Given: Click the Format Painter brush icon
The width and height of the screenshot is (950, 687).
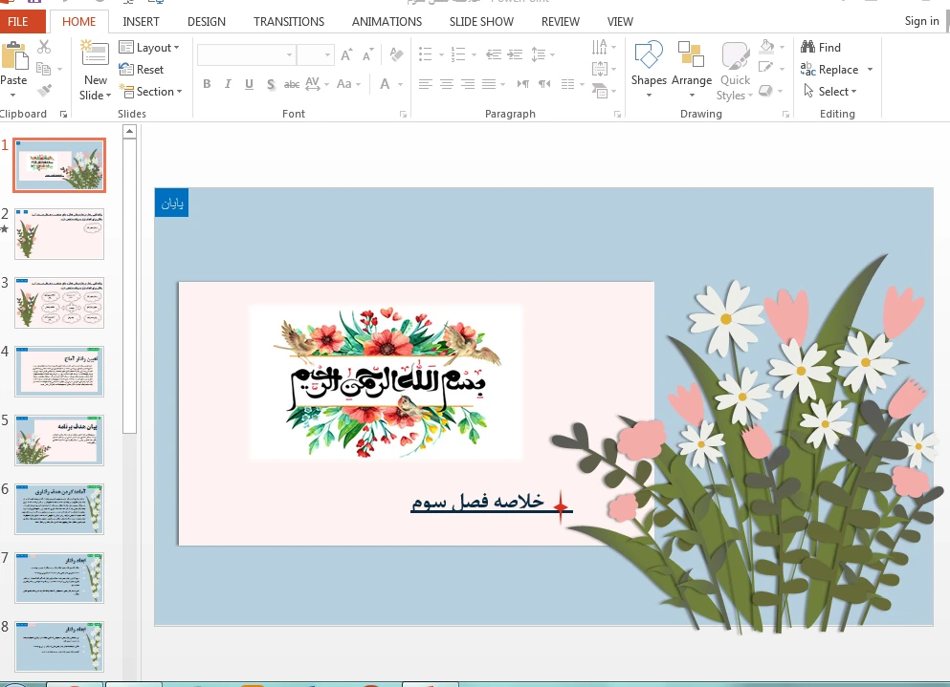Looking at the screenshot, I should (44, 91).
